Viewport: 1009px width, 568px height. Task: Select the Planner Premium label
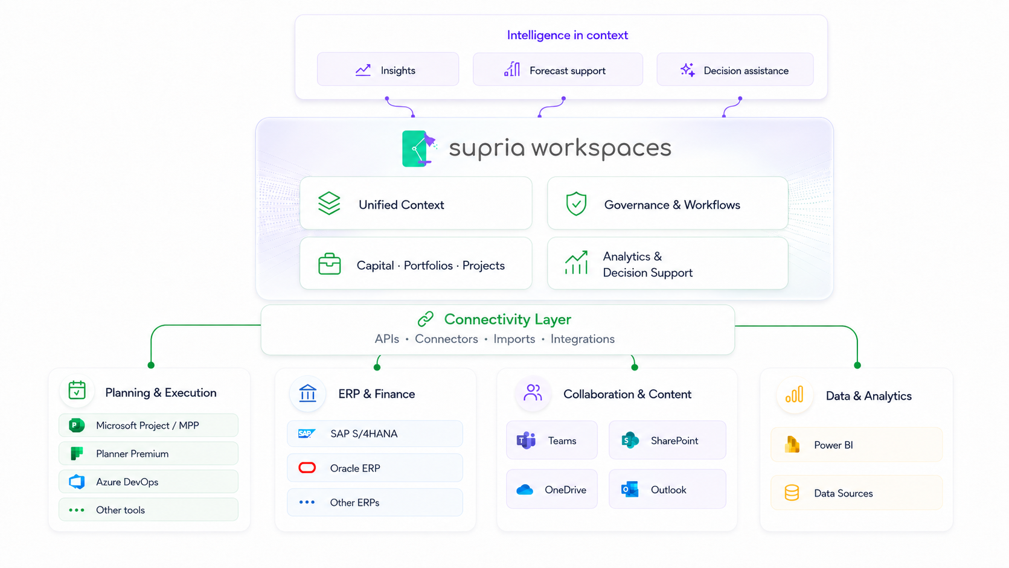[132, 454]
